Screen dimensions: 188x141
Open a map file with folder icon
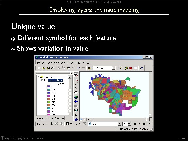(44, 68)
